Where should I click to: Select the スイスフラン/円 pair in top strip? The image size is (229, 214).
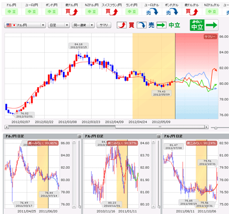[112, 5]
